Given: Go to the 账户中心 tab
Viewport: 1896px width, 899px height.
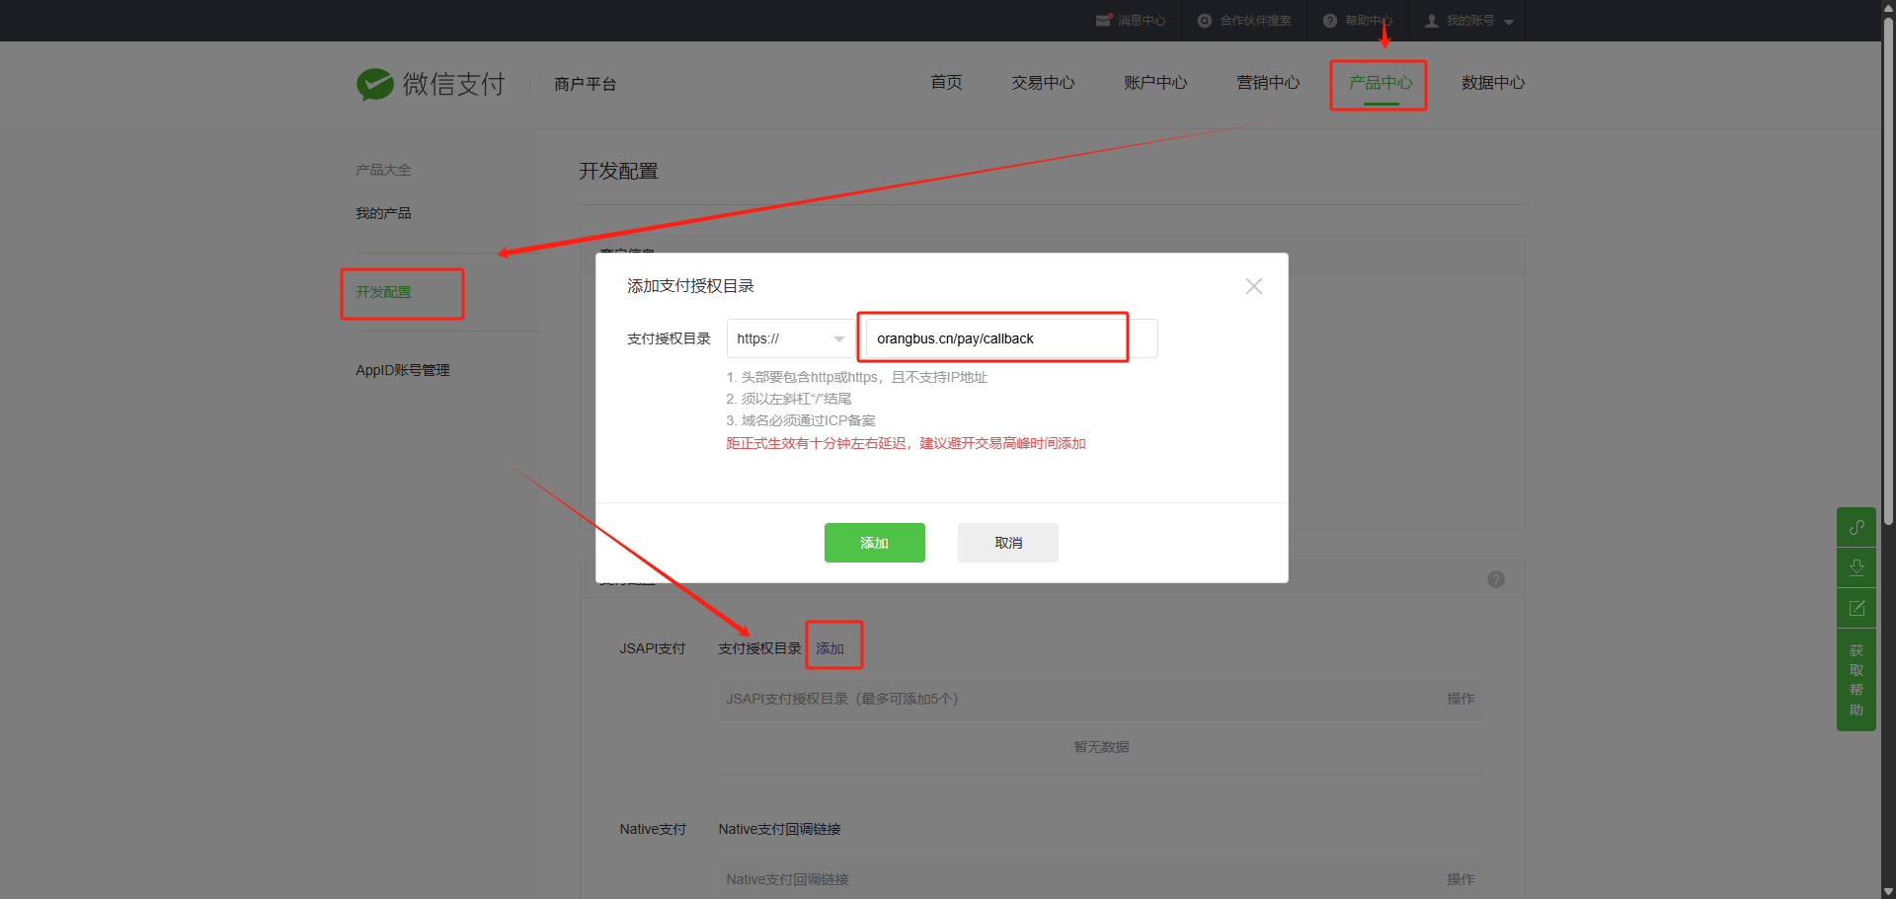Looking at the screenshot, I should tap(1154, 83).
